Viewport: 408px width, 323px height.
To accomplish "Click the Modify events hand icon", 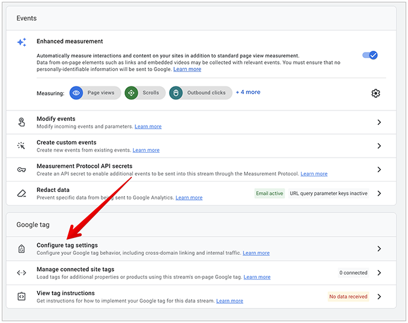I will (22, 122).
